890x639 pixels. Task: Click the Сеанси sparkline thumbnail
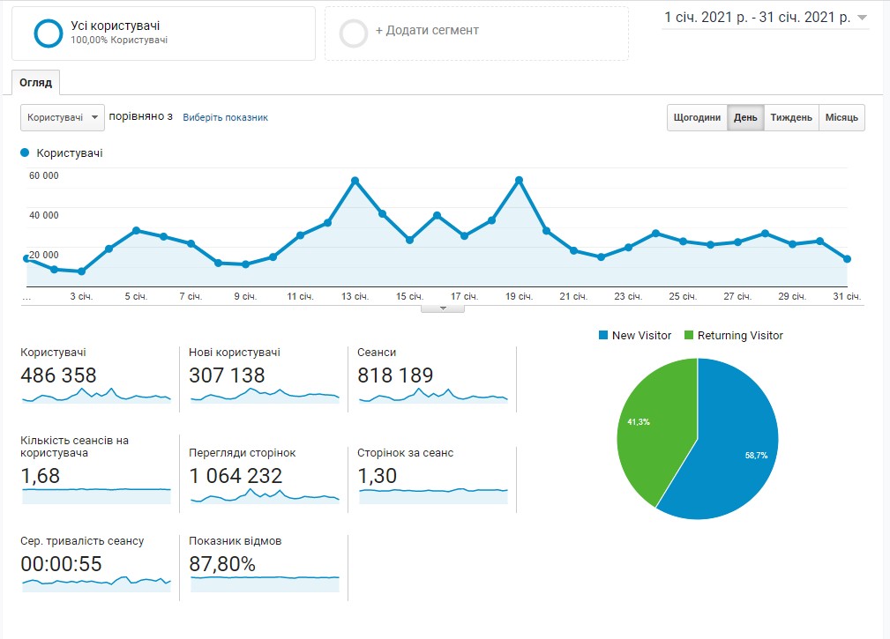433,396
